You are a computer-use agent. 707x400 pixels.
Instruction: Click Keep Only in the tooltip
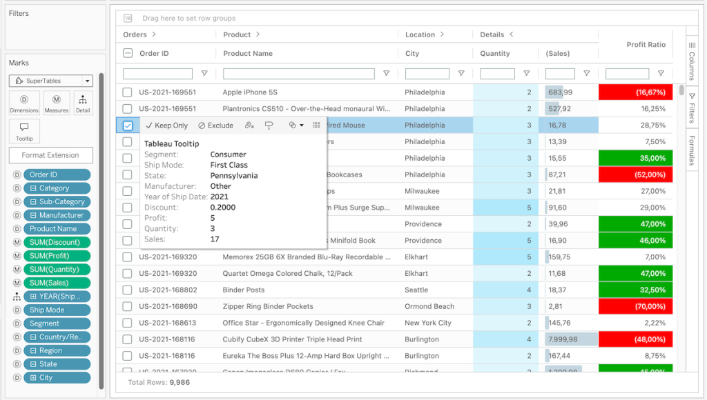pos(166,126)
